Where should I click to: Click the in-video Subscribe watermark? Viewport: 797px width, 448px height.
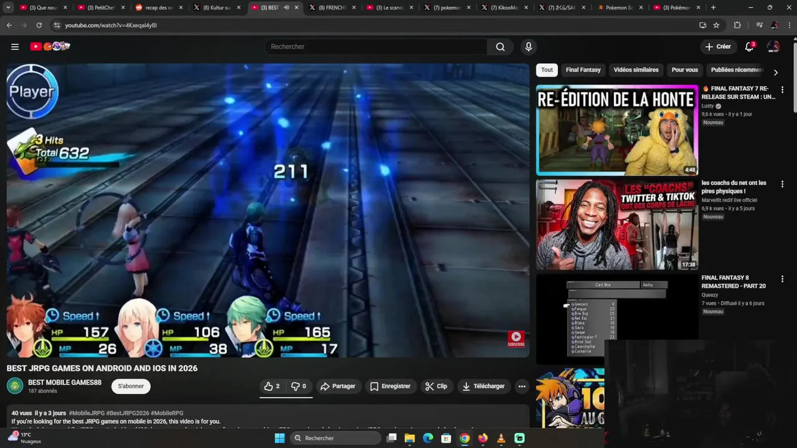pos(516,338)
